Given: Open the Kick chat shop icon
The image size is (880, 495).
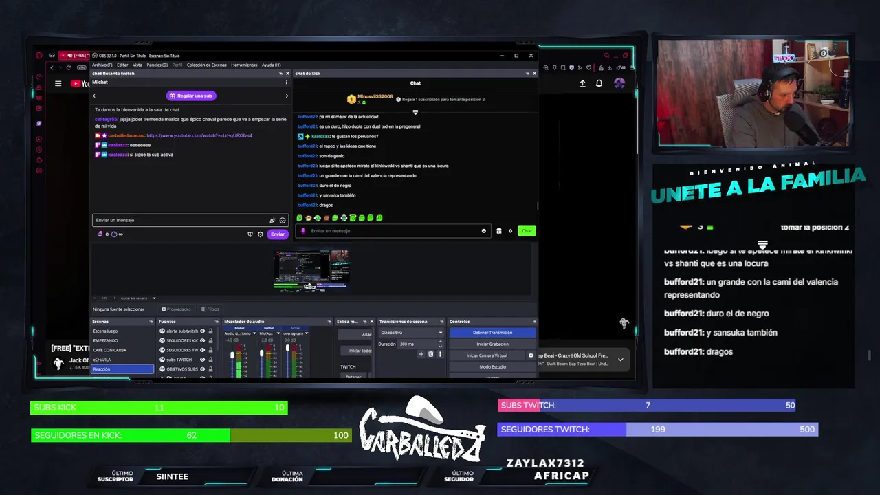Looking at the screenshot, I should (499, 231).
